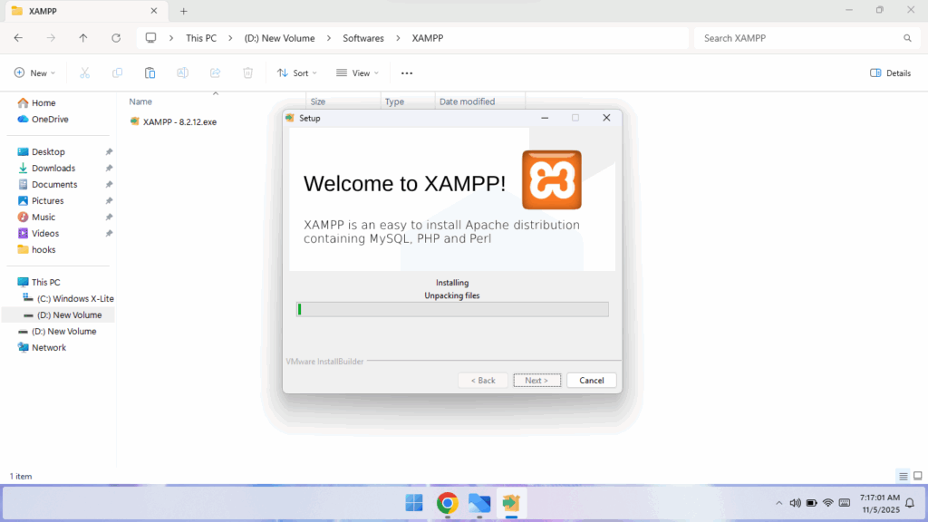Open the See more three-dots menu

[x=407, y=72]
